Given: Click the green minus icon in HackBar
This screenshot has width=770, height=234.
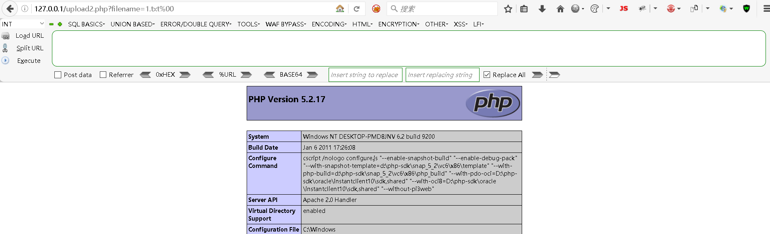Looking at the screenshot, I should [x=52, y=24].
